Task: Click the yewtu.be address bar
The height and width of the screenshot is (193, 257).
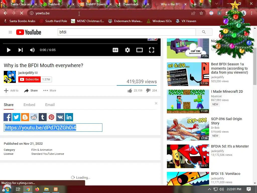Action: 108,13
